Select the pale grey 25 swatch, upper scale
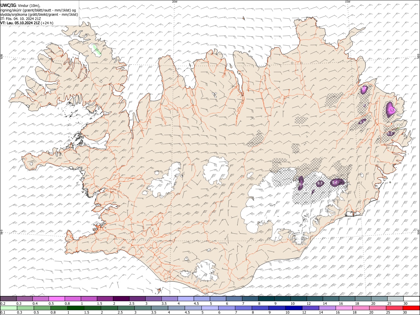Screen dimensions: 420x315 395,299
